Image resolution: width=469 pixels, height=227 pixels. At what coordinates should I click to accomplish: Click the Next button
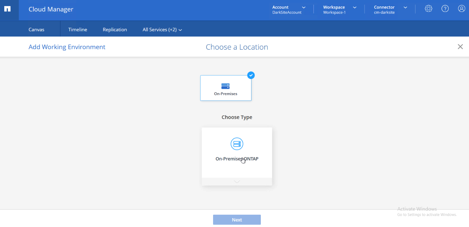[x=237, y=220]
